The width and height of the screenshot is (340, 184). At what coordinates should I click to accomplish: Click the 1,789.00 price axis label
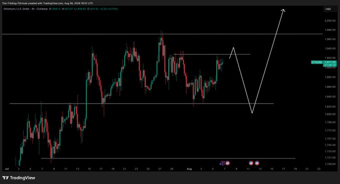330,122
